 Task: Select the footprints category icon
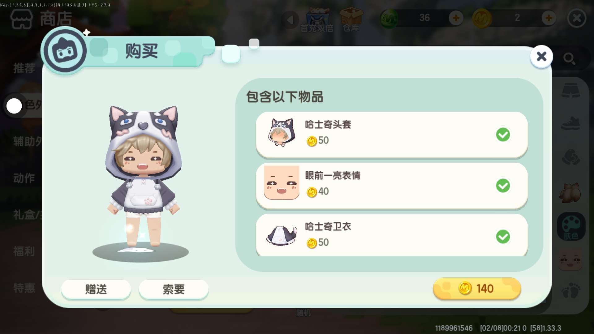pos(571,290)
